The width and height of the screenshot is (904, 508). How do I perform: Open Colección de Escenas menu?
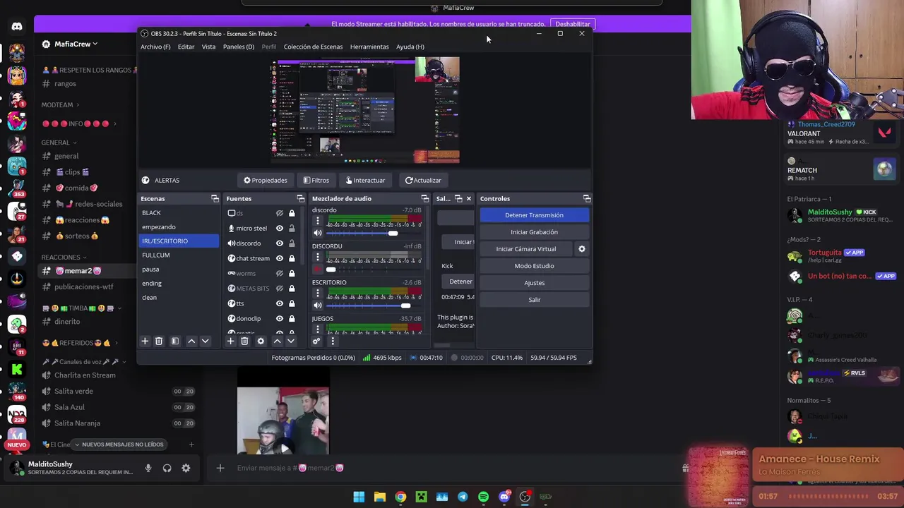313,47
